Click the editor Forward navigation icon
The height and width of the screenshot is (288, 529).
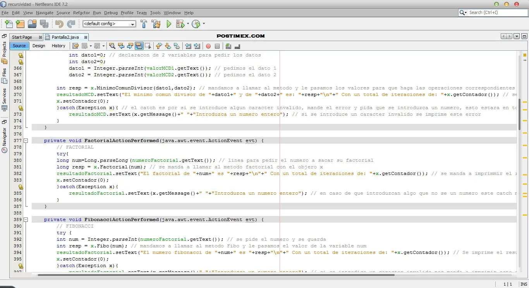tap(97, 46)
